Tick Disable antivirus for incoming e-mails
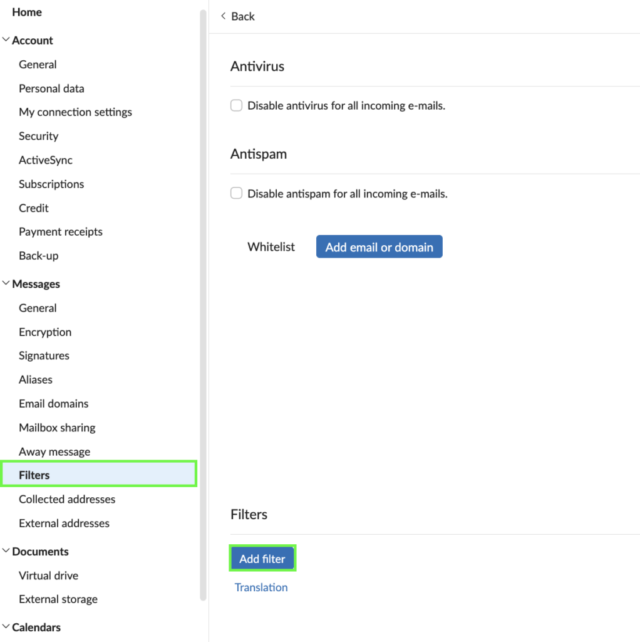 237,106
